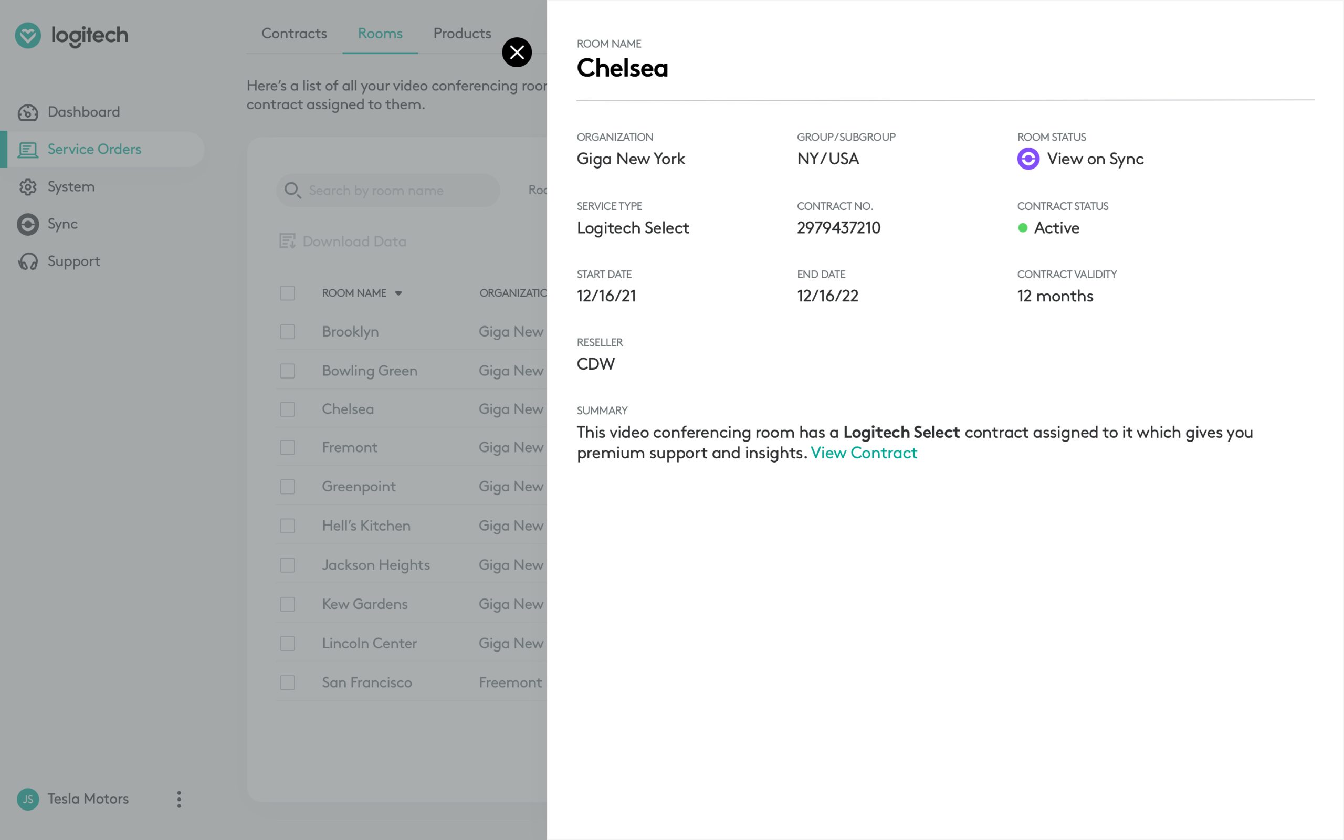
Task: Open the three-dot menu beside Tesla Motors
Action: coord(179,800)
